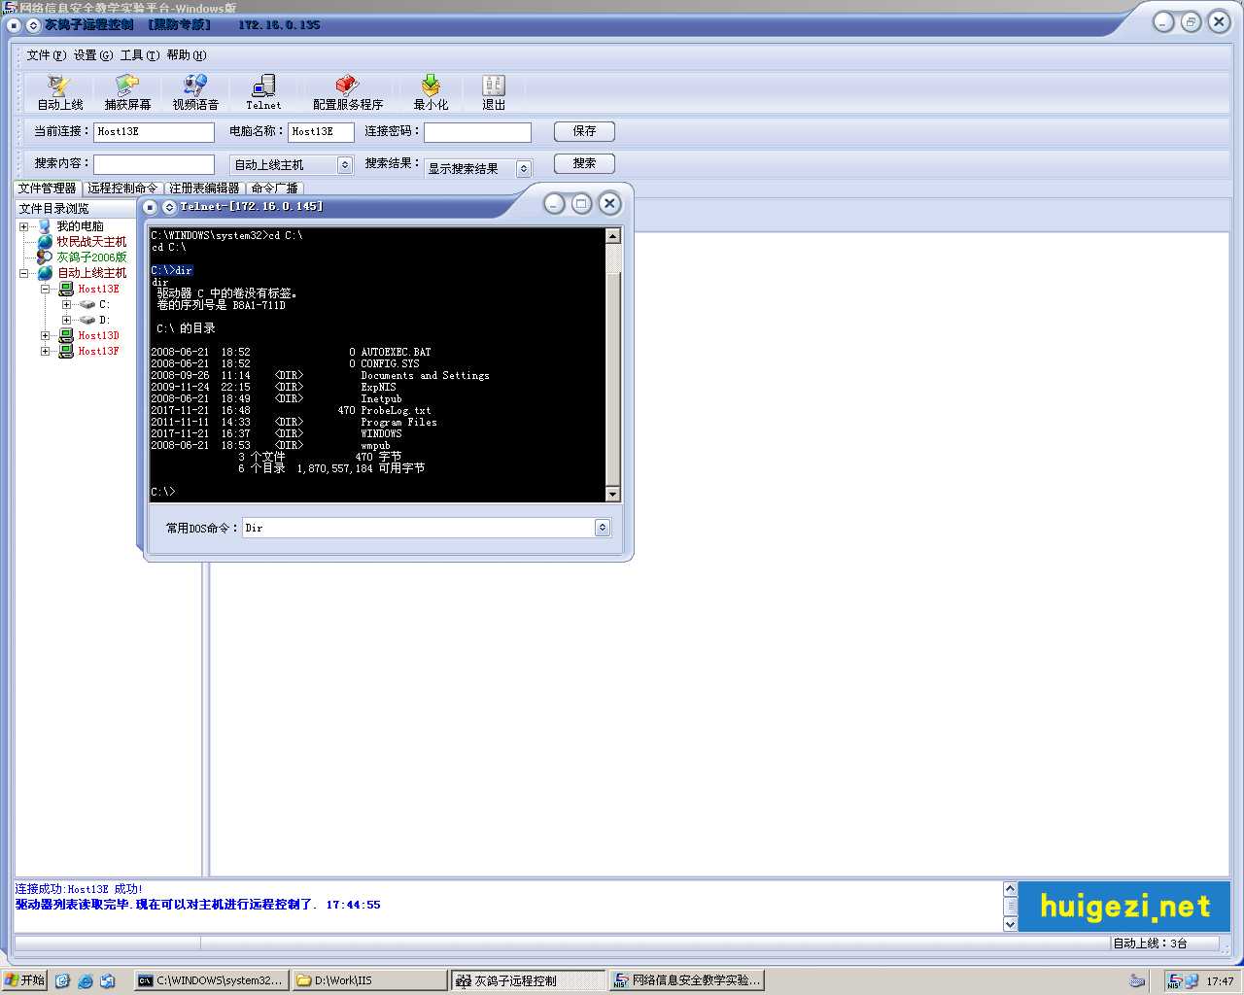Viewport: 1244px width, 995px height.
Task: Open 显示搜索结果 dropdown
Action: coord(524,169)
